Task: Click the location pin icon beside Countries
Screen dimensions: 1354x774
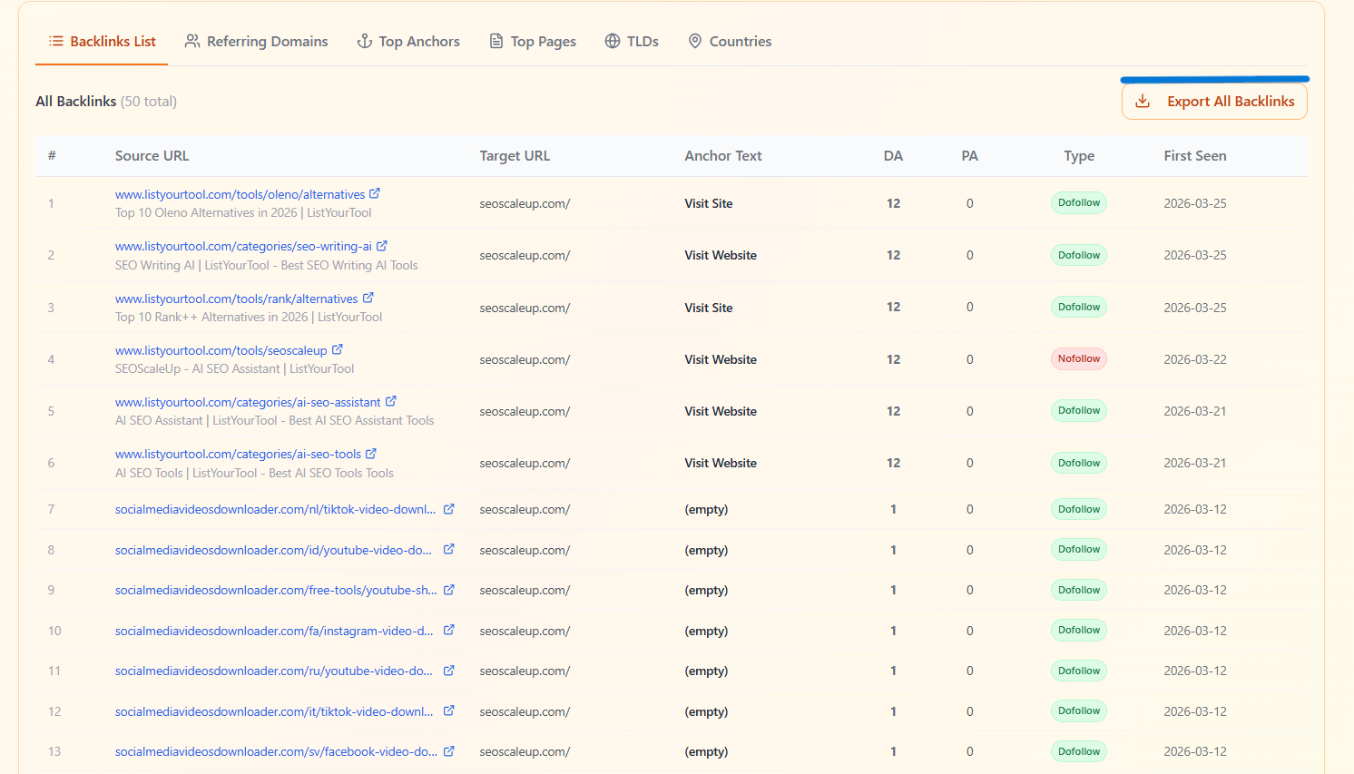Action: 695,40
